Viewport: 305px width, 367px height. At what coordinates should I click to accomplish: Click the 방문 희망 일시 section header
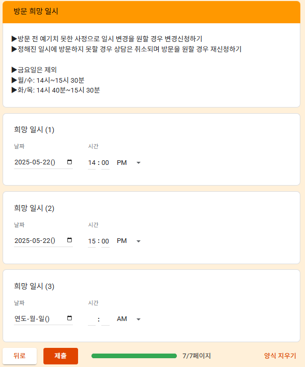point(151,12)
